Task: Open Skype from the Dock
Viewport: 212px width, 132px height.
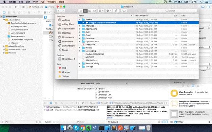Action: tap(76, 128)
